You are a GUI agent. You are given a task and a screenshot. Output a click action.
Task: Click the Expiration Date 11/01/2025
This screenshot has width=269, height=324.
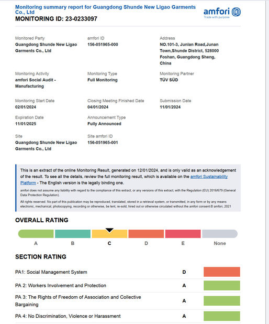pos(26,124)
